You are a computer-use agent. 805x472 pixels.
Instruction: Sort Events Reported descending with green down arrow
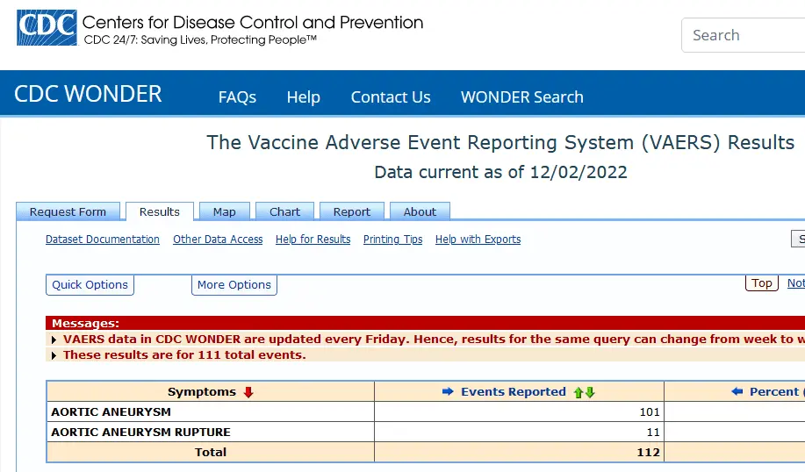(590, 392)
